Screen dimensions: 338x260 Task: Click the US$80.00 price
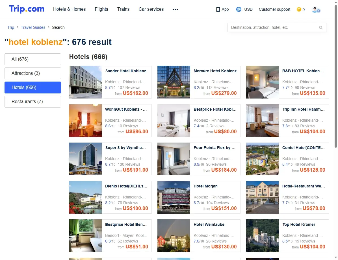point(226,131)
